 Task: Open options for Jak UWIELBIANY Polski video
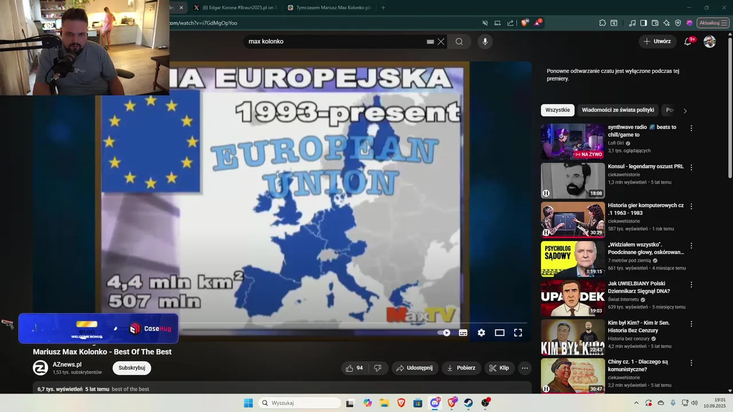pyautogui.click(x=691, y=284)
